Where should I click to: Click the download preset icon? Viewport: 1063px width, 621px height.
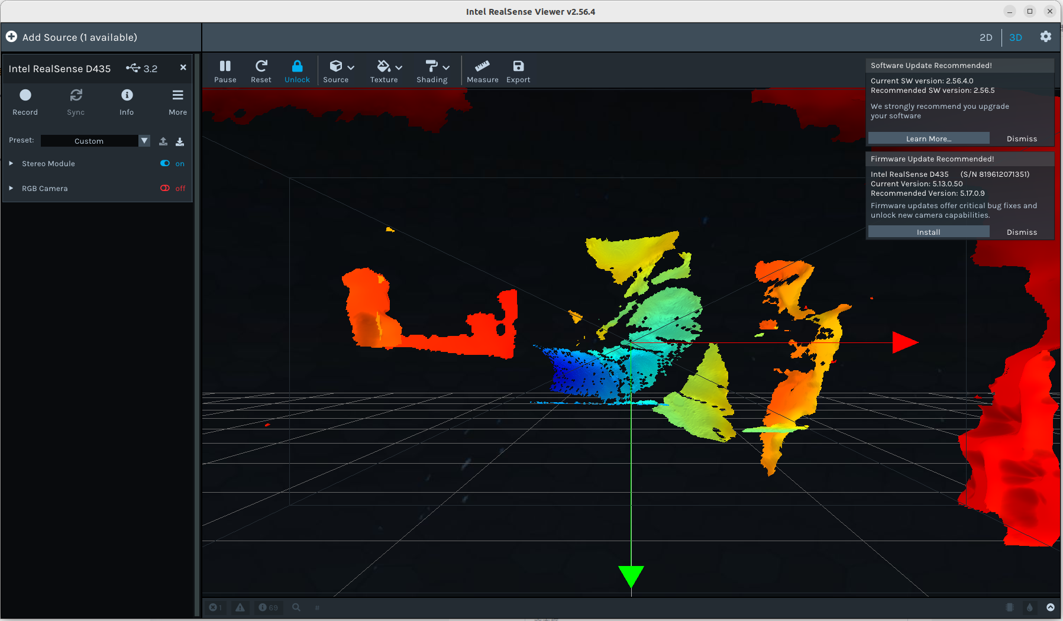click(180, 141)
